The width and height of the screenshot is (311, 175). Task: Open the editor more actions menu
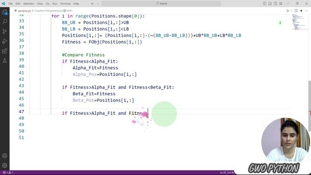(x=307, y=11)
